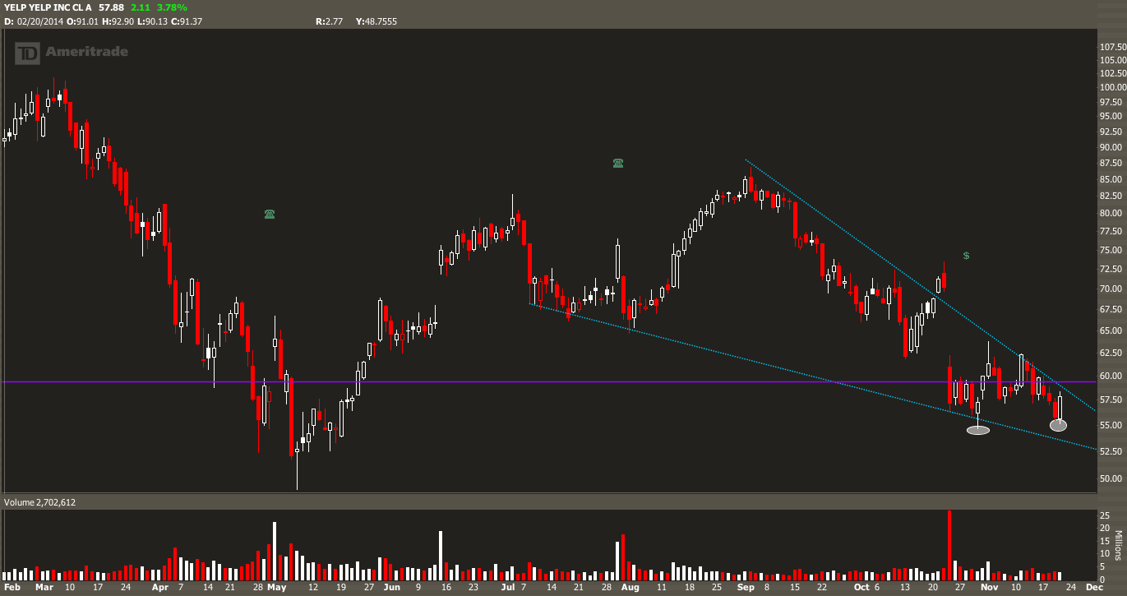This screenshot has width=1127, height=596.
Task: Click the date readout 02/20/2014
Action: click(x=41, y=21)
